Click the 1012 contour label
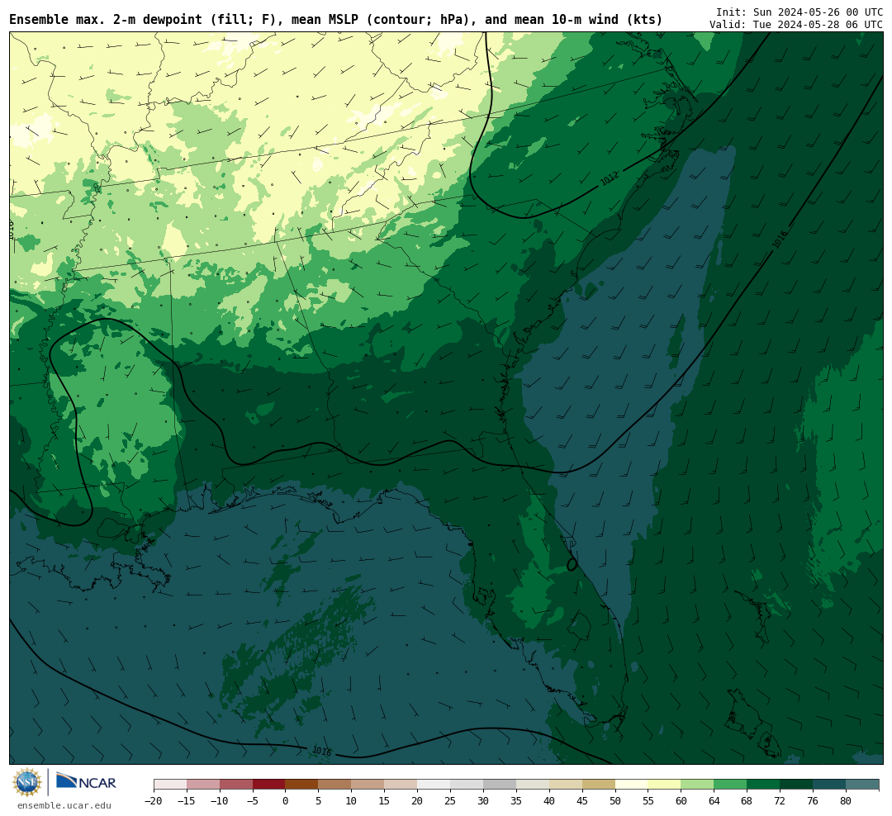This screenshot has height=816, width=892. pos(610,179)
